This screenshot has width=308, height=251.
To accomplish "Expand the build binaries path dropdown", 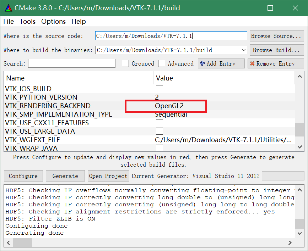I will (243, 50).
